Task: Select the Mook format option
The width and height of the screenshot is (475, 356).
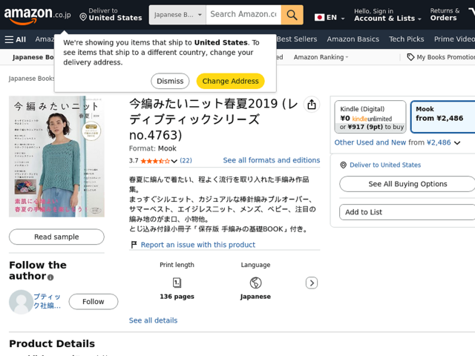Action: [442, 117]
